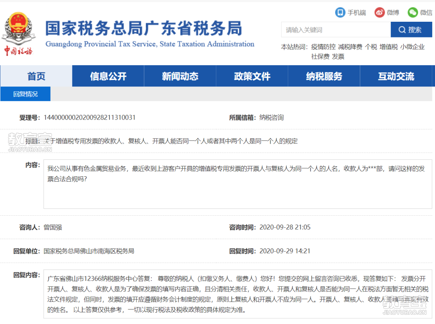Select the 回复情况 tab
This screenshot has height=324, width=435.
pyautogui.click(x=25, y=94)
